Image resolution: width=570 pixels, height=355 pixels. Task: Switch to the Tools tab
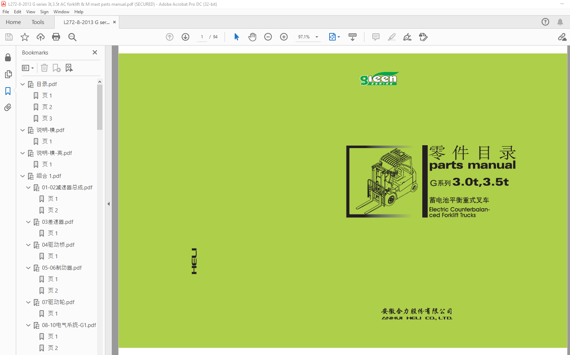point(38,22)
